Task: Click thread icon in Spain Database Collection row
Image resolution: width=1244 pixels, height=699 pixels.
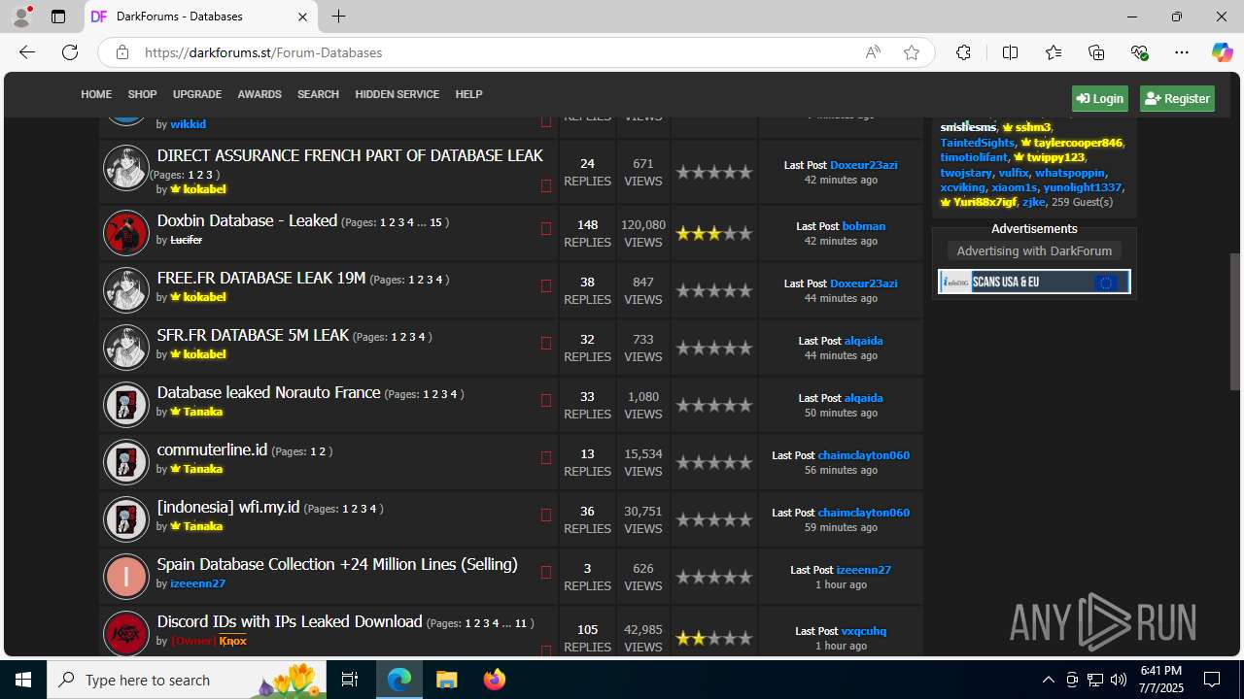Action: click(546, 573)
